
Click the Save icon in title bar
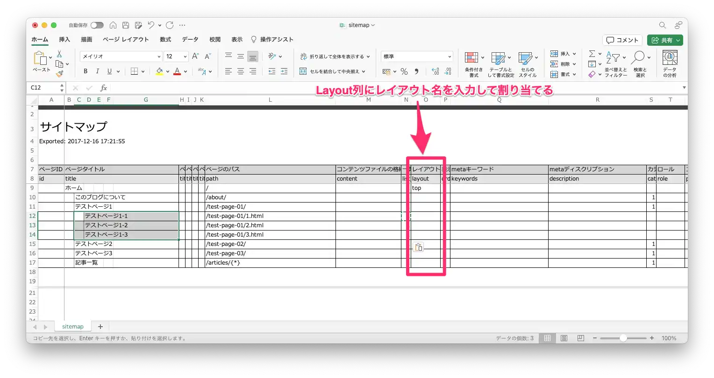coord(126,25)
